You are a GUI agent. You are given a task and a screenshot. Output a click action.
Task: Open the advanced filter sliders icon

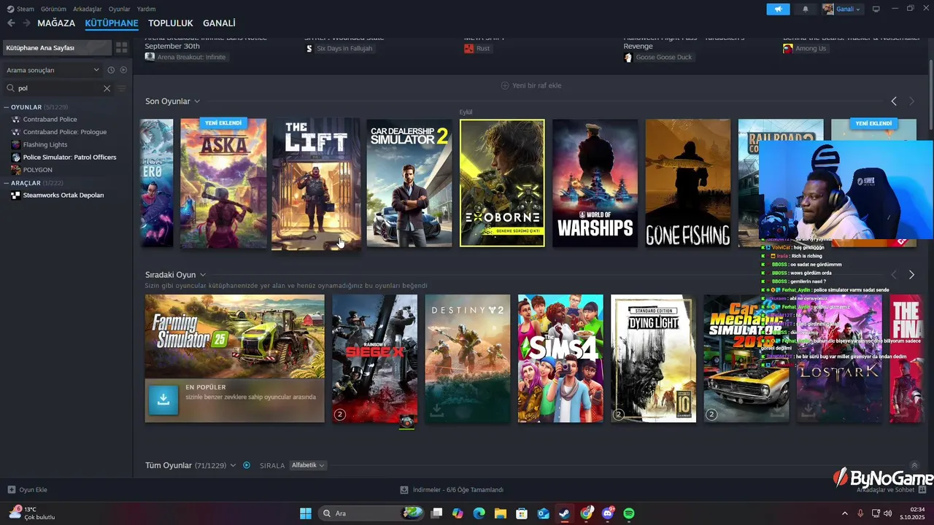[x=122, y=88]
